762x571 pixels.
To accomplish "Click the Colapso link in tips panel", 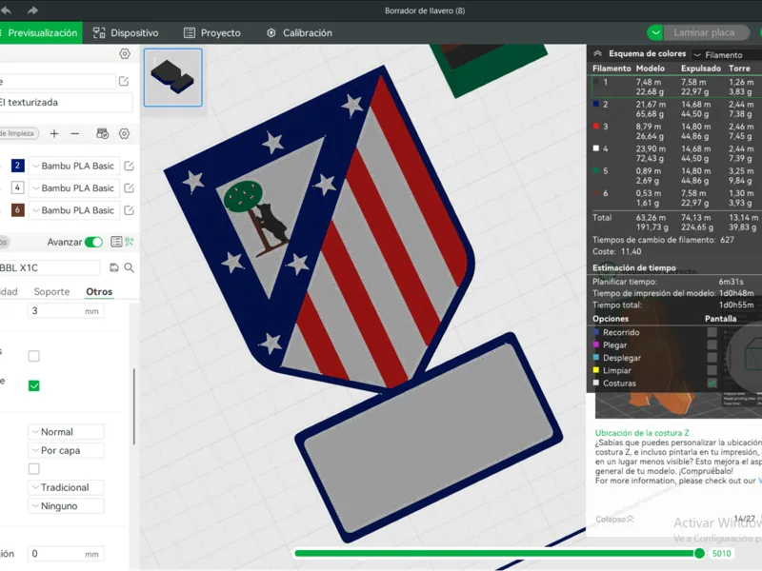I will [614, 519].
